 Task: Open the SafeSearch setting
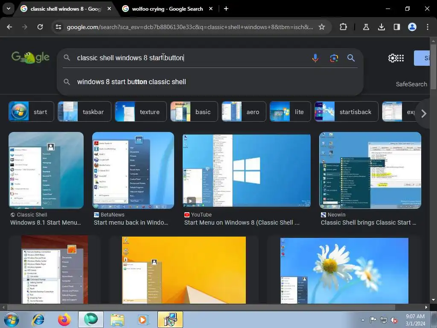(411, 84)
